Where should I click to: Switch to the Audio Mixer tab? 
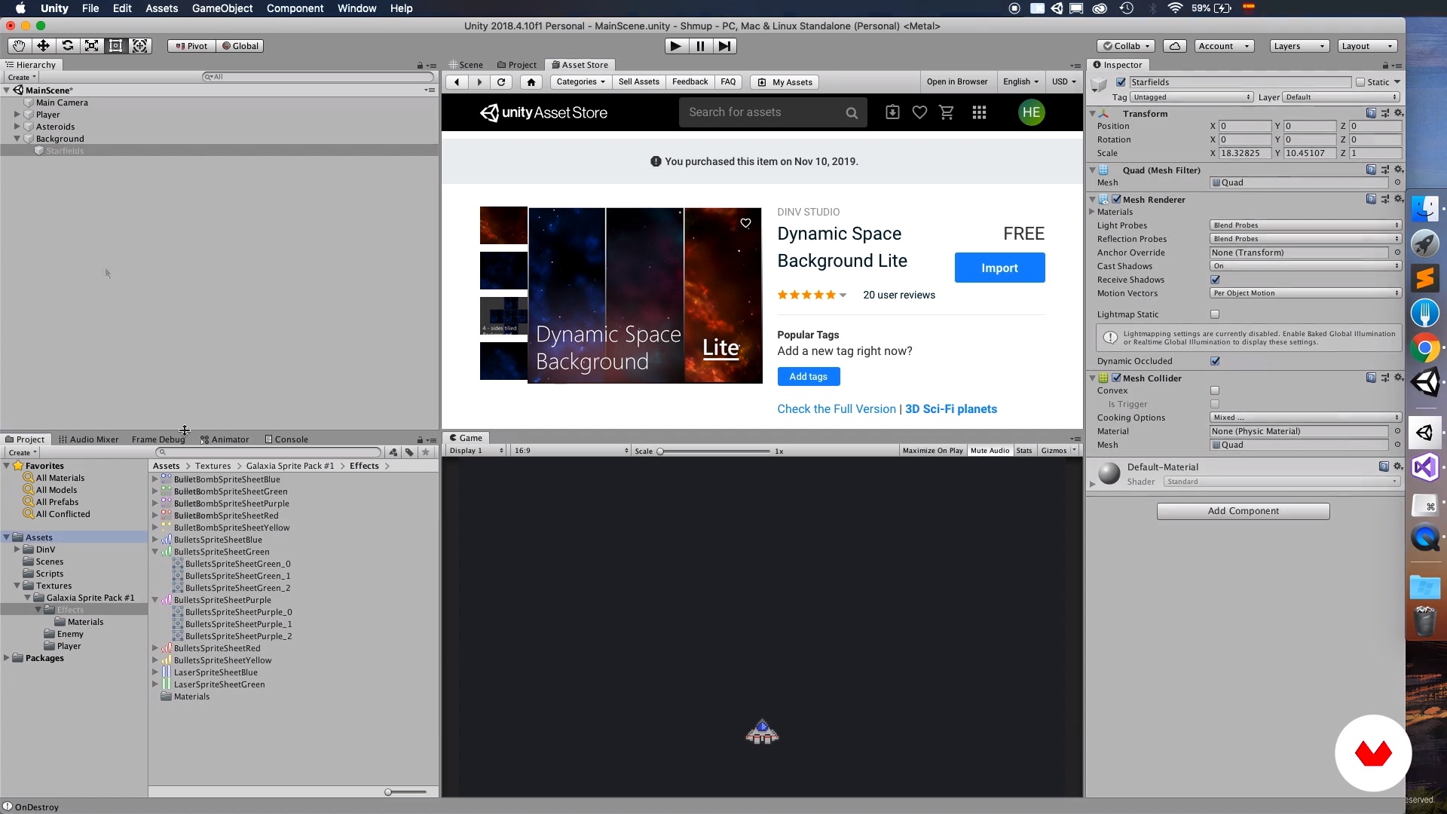click(x=89, y=439)
